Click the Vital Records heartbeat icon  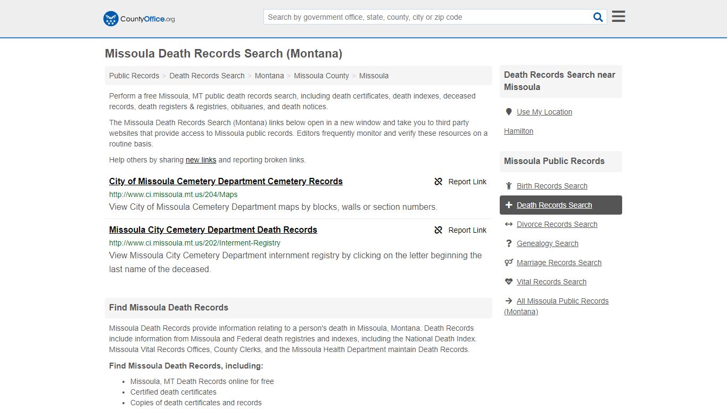click(509, 282)
